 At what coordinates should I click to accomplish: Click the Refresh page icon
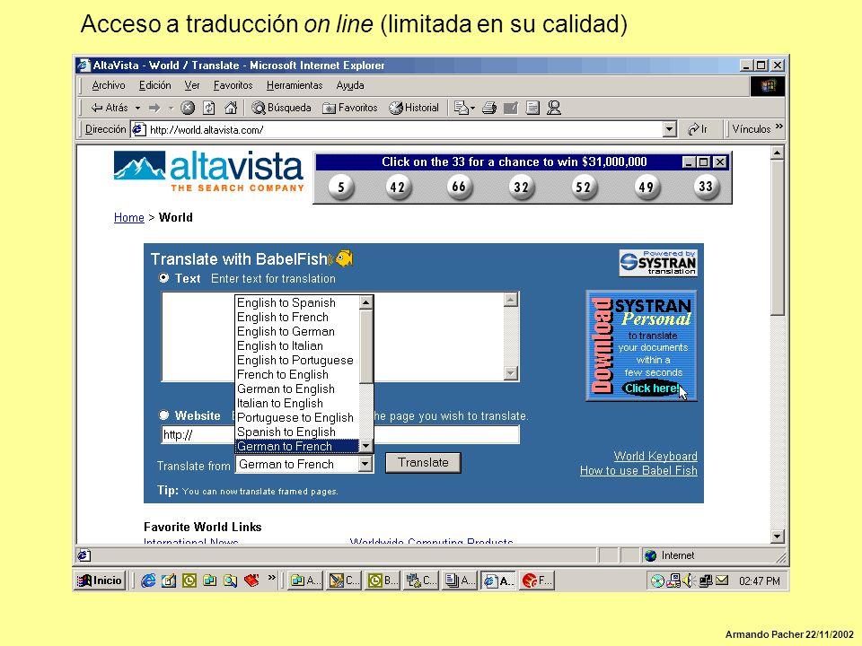(209, 108)
